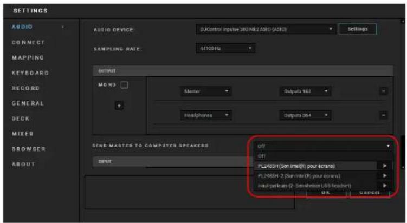Select the Keyboard settings section
This screenshot has width=407, height=223.
[x=30, y=73]
